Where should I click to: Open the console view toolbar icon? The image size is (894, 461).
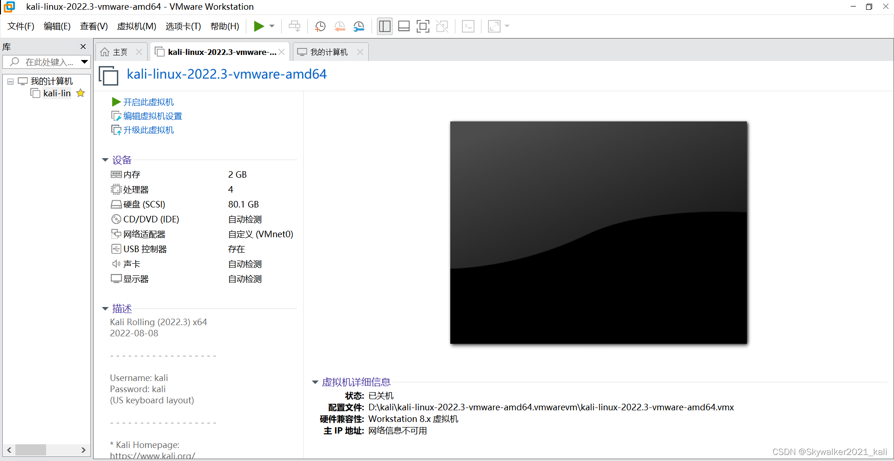click(x=468, y=27)
